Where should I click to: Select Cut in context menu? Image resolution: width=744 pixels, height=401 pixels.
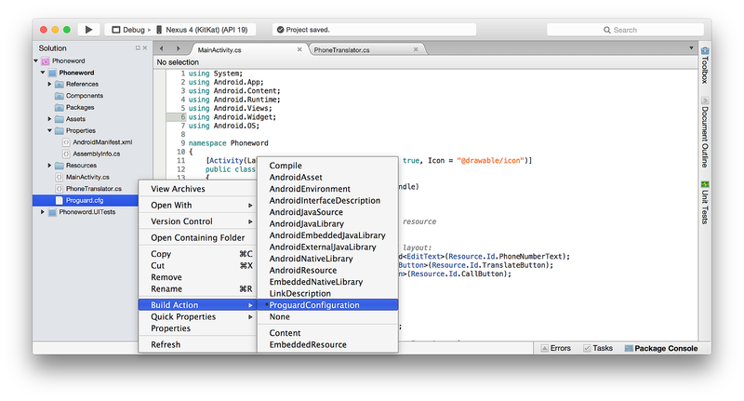[x=197, y=266]
